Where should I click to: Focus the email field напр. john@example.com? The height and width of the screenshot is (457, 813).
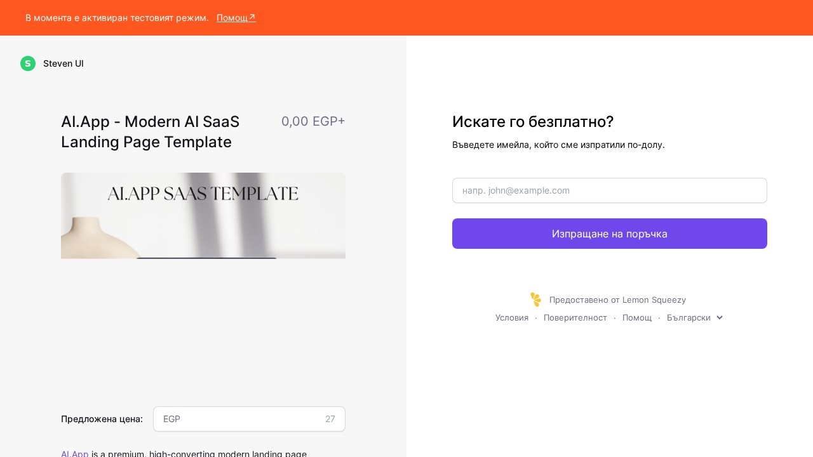click(x=610, y=190)
